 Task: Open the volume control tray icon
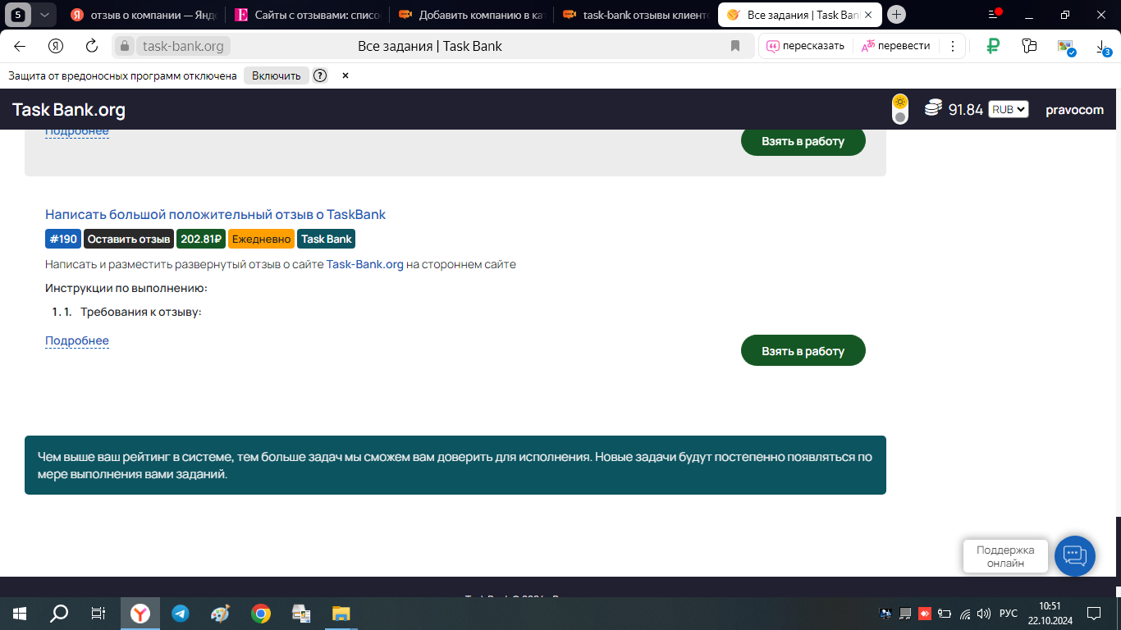[x=984, y=613]
